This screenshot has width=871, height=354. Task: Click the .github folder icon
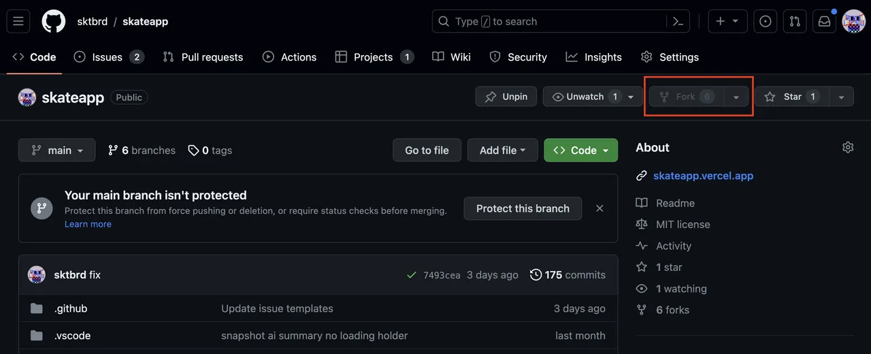[x=37, y=308]
